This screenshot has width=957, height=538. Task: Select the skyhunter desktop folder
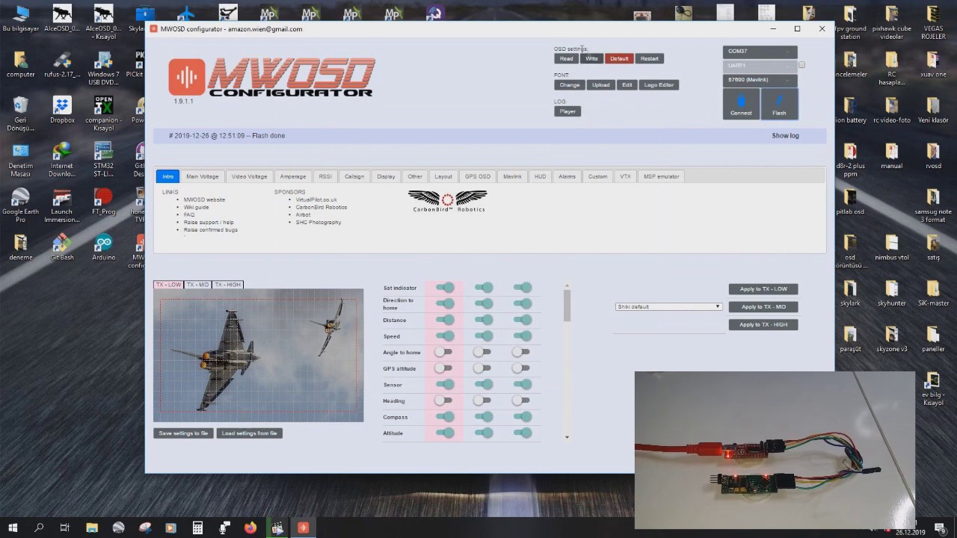(891, 293)
